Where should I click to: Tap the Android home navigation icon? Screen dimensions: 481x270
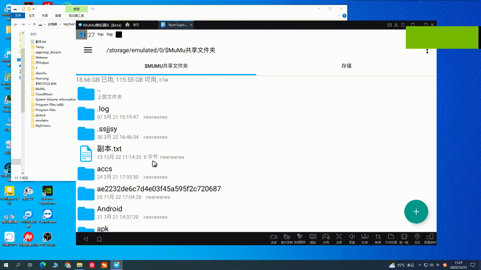(x=99, y=239)
